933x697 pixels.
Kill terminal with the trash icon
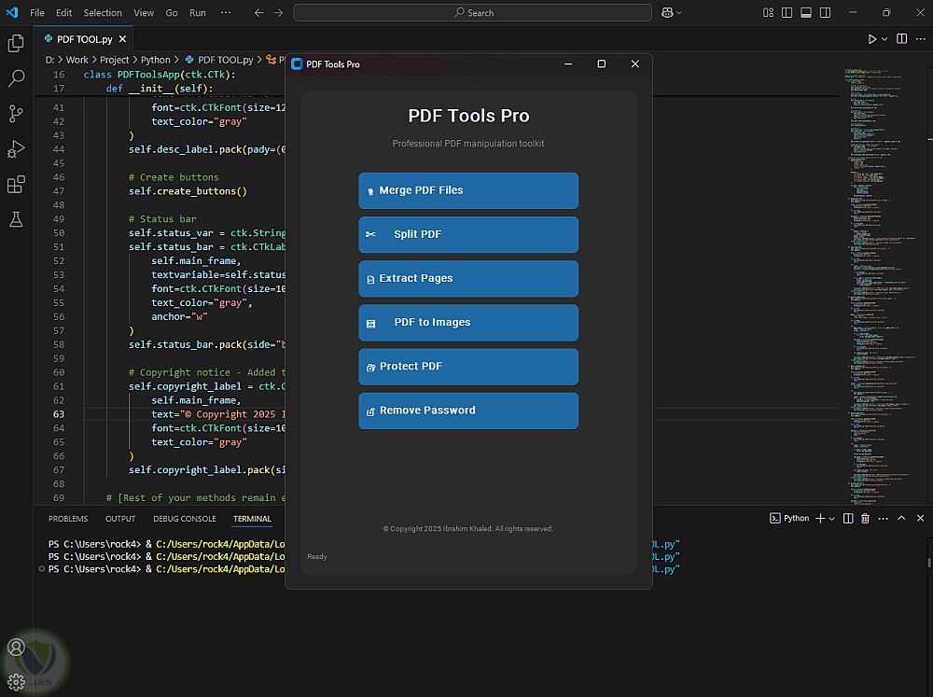(x=865, y=518)
